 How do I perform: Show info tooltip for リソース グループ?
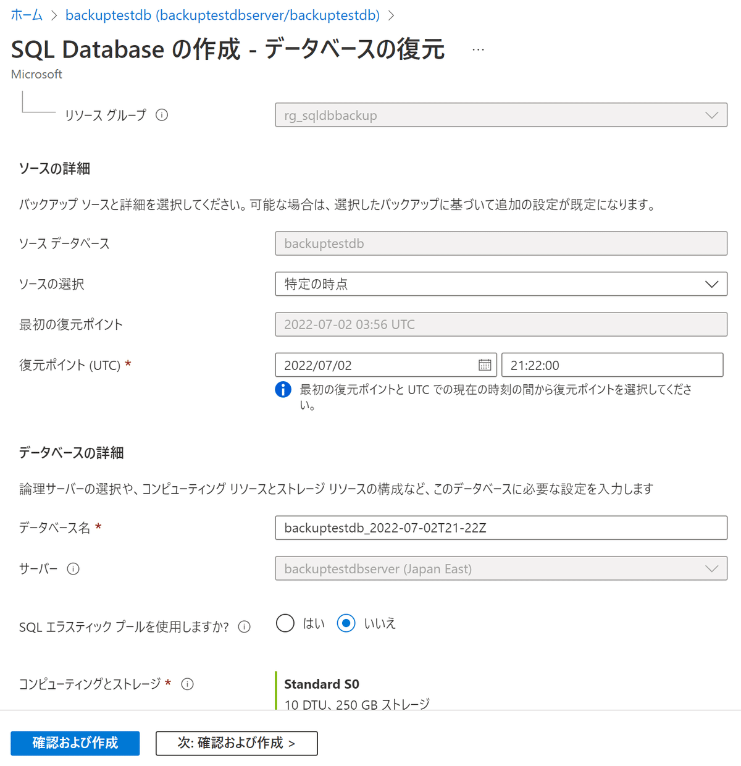point(162,115)
